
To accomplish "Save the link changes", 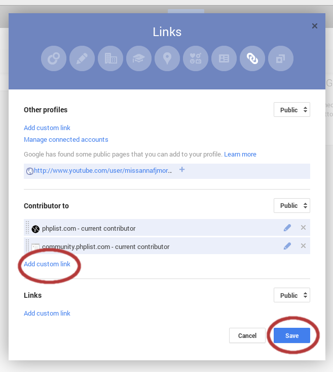I will click(x=292, y=335).
